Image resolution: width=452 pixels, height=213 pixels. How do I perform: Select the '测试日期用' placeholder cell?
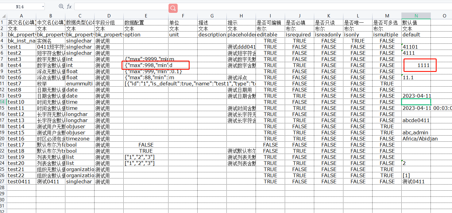(241, 90)
